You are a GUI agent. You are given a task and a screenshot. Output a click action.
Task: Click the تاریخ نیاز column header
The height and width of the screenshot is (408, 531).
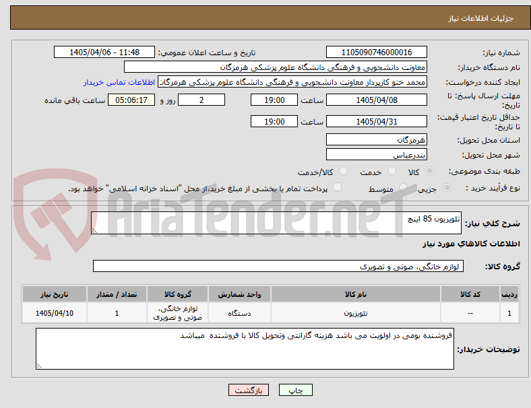(x=55, y=294)
